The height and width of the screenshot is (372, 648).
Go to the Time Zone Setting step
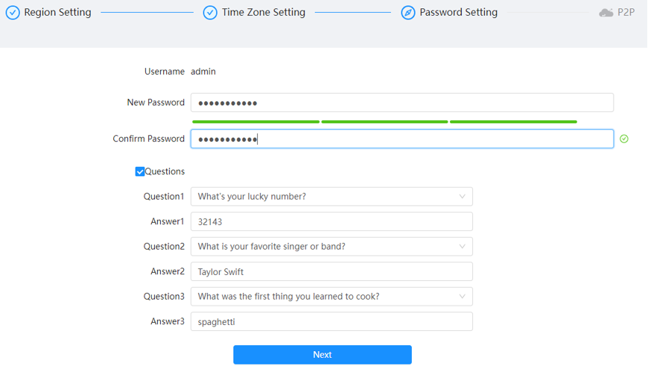tap(263, 13)
